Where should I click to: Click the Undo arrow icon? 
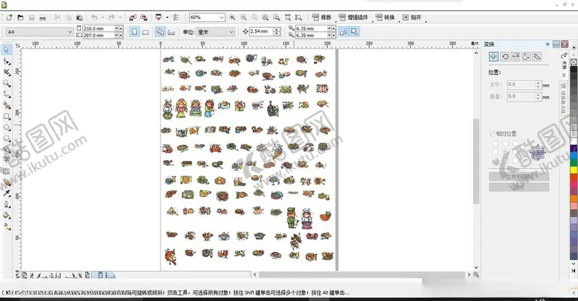tap(94, 17)
